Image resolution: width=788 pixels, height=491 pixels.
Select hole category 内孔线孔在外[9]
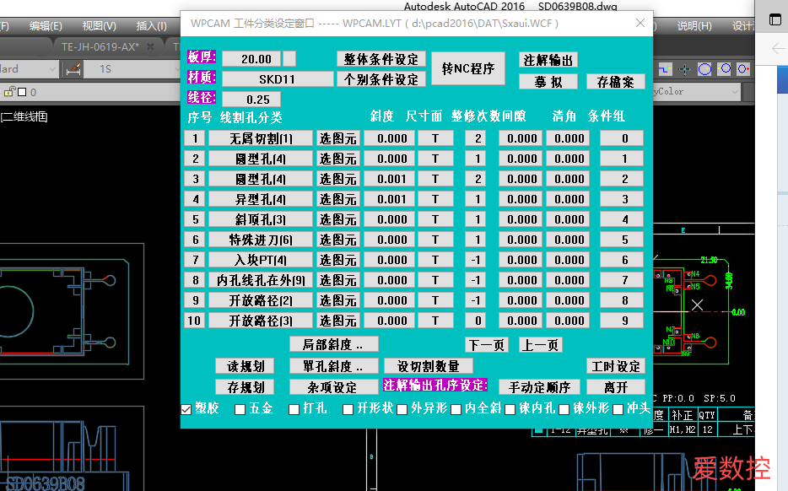pyautogui.click(x=261, y=280)
